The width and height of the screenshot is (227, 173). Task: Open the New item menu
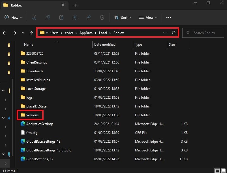point(12,17)
